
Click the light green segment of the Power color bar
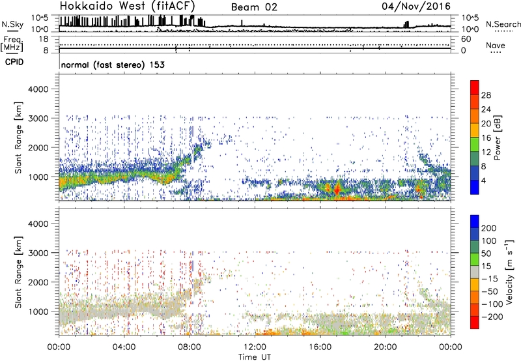click(475, 144)
